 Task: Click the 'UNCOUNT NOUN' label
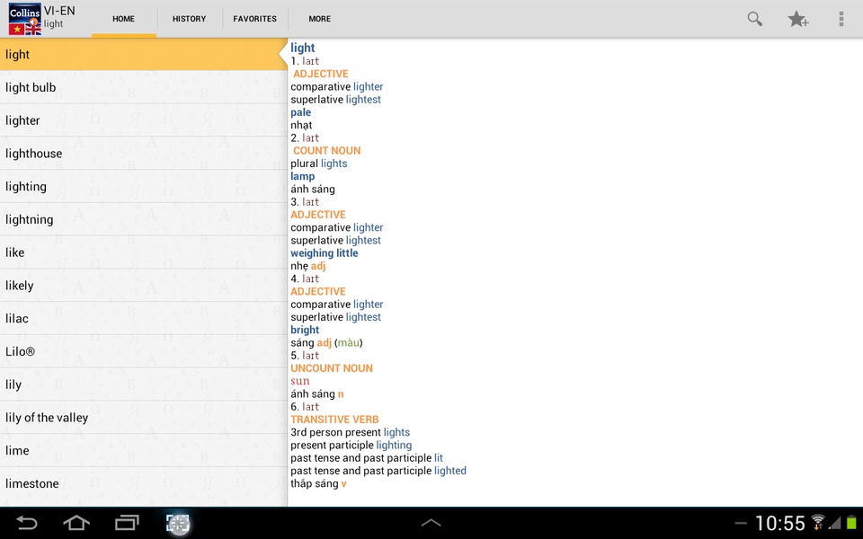click(332, 368)
